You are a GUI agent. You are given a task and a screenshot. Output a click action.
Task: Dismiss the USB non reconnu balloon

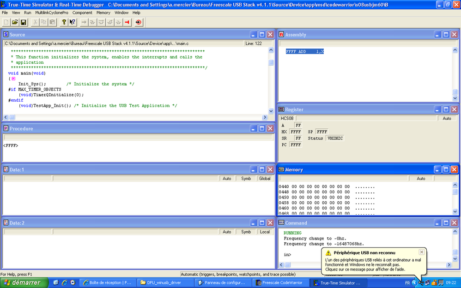tap(421, 252)
